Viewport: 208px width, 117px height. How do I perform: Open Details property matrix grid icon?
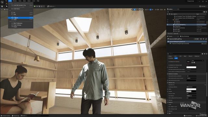click(202, 54)
